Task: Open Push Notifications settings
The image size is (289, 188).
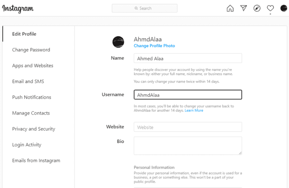Action: pyautogui.click(x=32, y=97)
